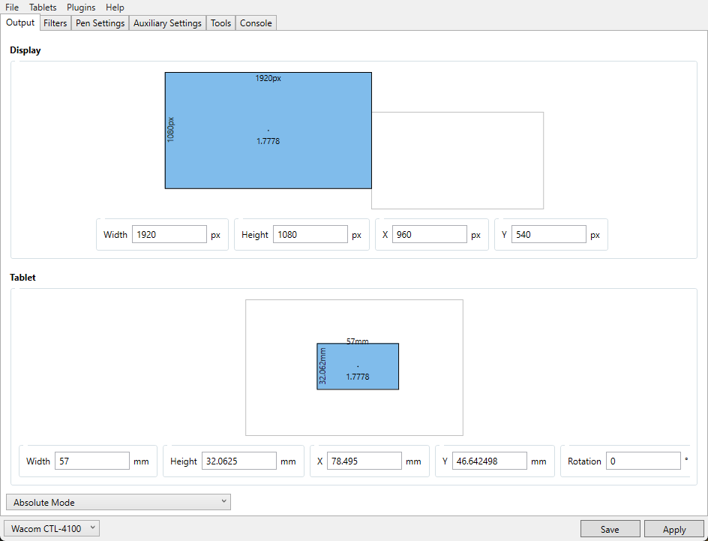Expand the Absolute Mode dropdown
This screenshot has height=541, width=708.
[x=118, y=502]
